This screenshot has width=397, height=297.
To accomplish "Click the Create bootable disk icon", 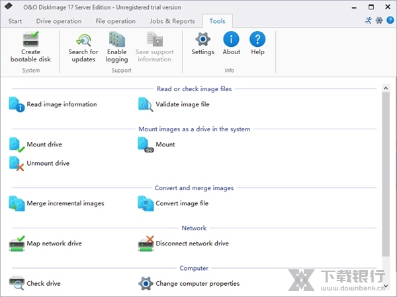I will click(x=30, y=40).
